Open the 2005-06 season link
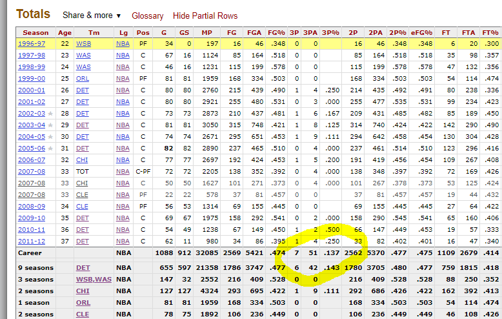This screenshot has width=502, height=319. [x=32, y=149]
